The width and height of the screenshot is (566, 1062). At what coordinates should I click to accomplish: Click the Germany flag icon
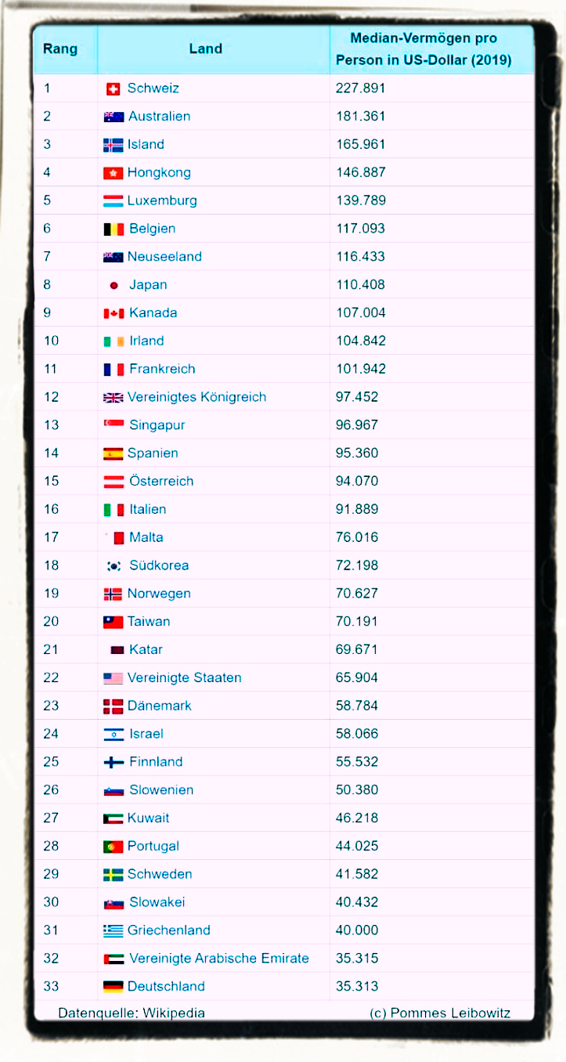click(114, 987)
